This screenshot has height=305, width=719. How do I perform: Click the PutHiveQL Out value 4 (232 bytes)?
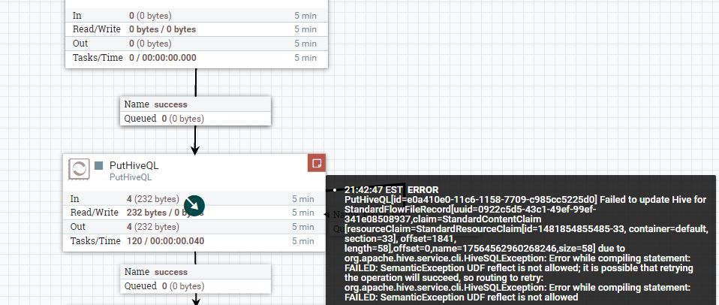coord(153,227)
